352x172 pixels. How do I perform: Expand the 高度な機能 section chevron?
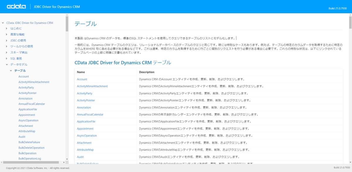(7, 34)
